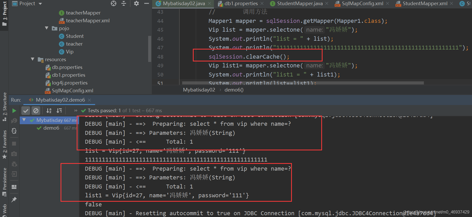Image resolution: width=472 pixels, height=217 pixels.
Task: Click the stop process square icon
Action: coord(14,144)
